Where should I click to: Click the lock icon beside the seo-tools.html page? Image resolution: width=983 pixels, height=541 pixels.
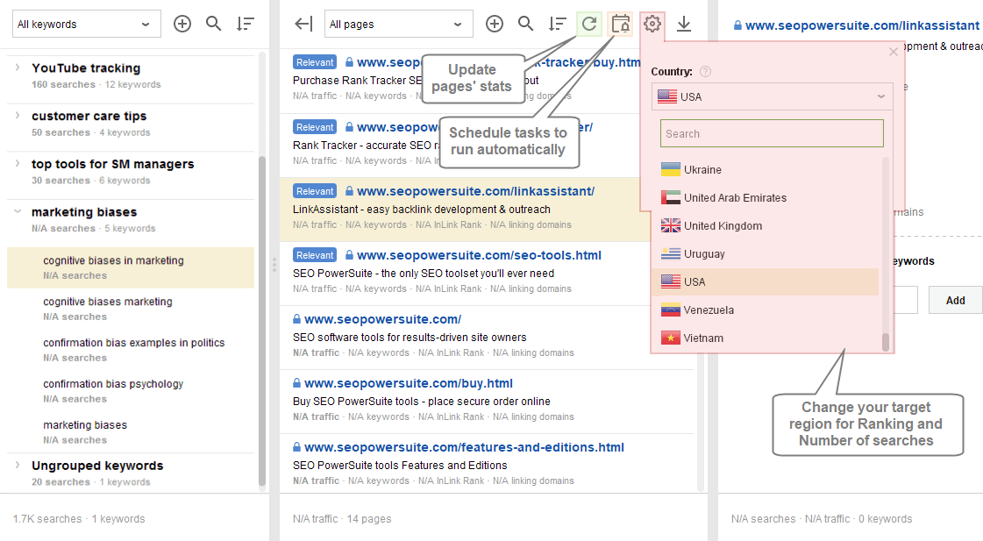click(349, 255)
